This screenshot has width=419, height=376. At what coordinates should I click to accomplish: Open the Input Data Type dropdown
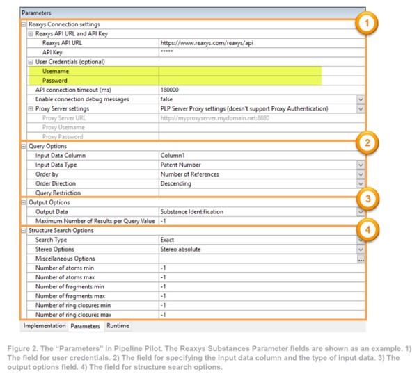[x=361, y=165]
